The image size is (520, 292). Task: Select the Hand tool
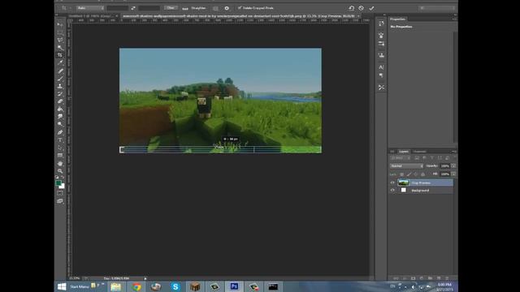[x=60, y=164]
